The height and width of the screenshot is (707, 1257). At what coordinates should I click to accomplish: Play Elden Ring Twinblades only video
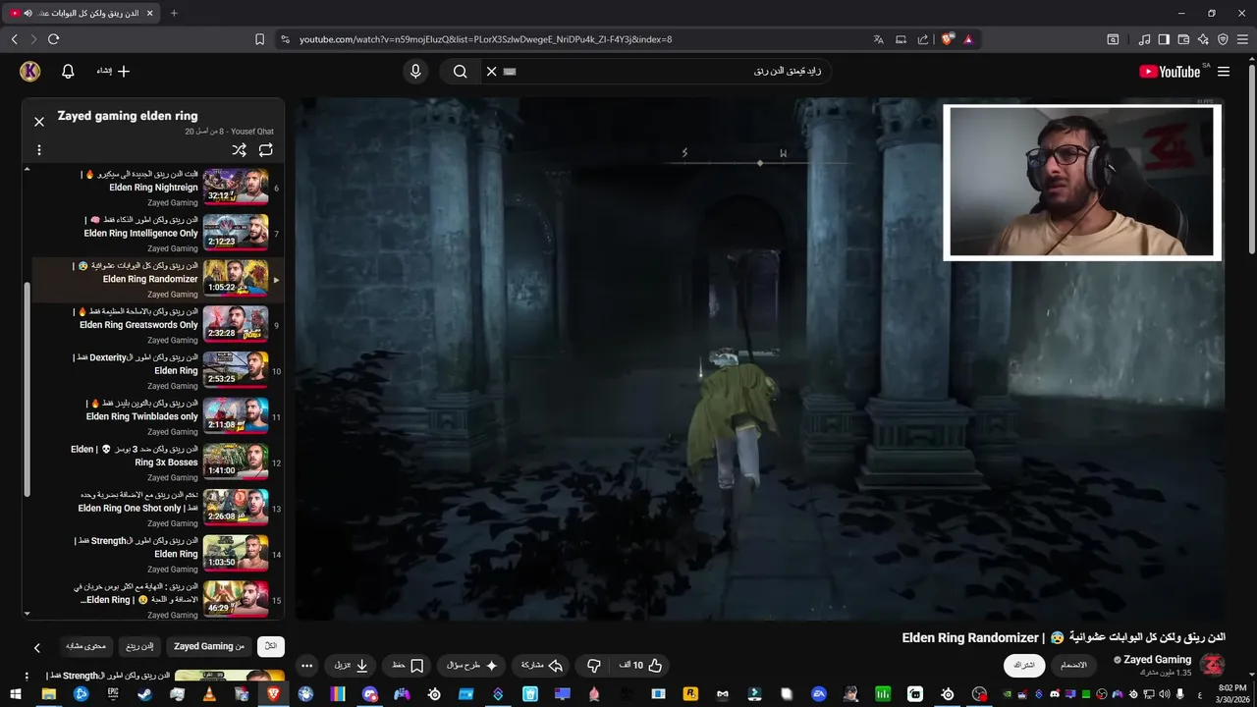158,416
